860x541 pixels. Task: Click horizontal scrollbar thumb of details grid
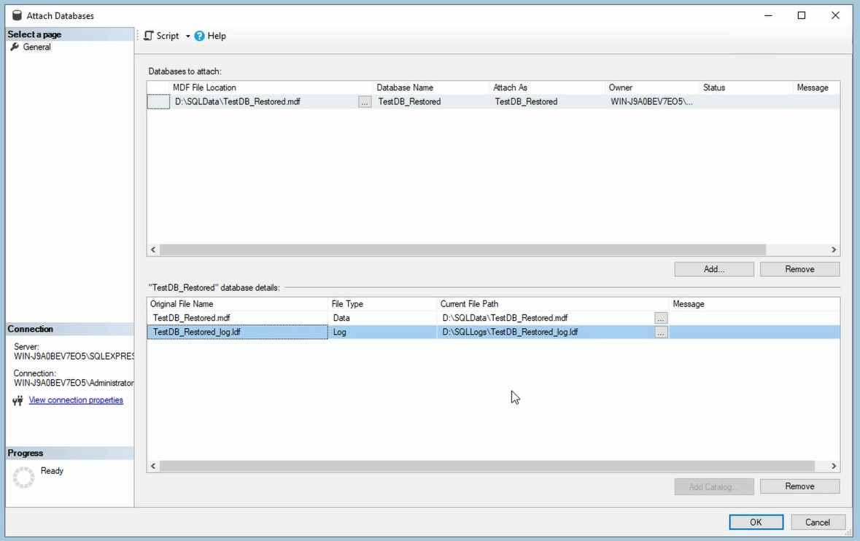tap(487, 466)
